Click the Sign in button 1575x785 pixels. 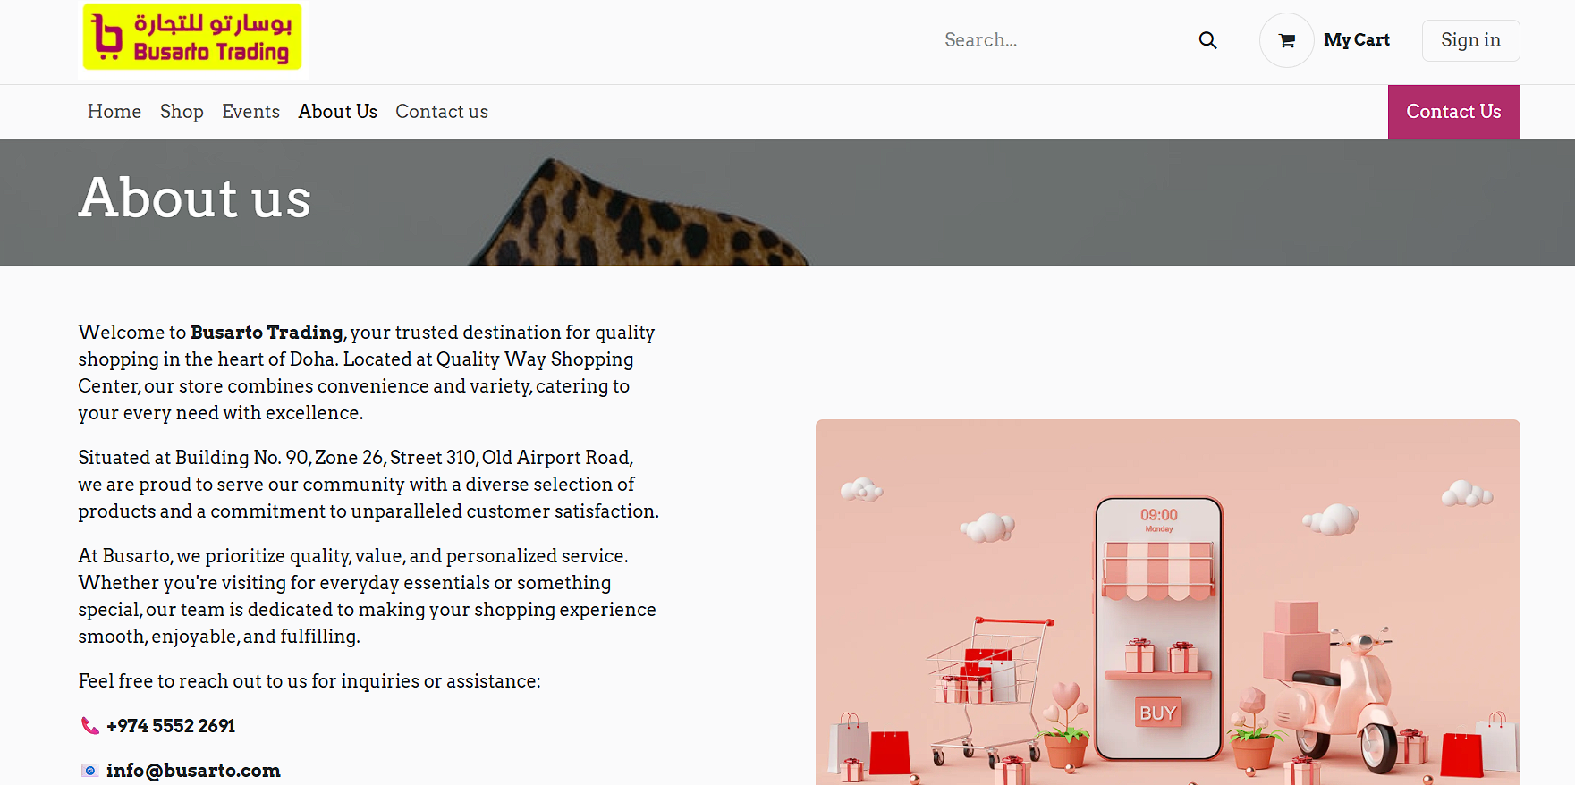point(1470,40)
